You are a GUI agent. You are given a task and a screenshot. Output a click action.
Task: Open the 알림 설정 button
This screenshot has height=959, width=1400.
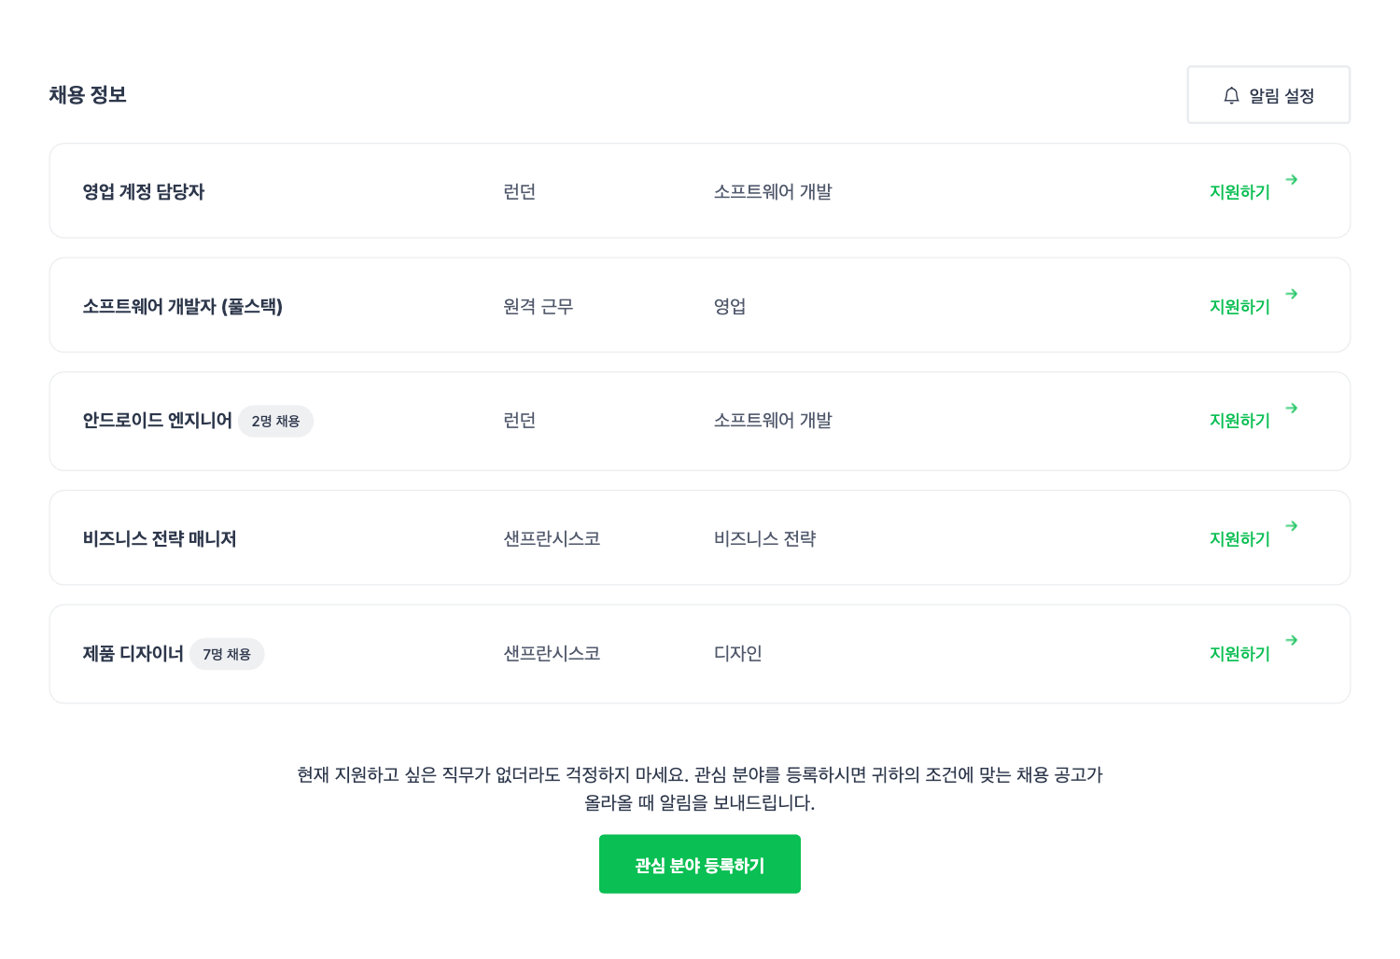click(x=1268, y=95)
